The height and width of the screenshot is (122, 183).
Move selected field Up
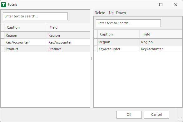click(111, 13)
